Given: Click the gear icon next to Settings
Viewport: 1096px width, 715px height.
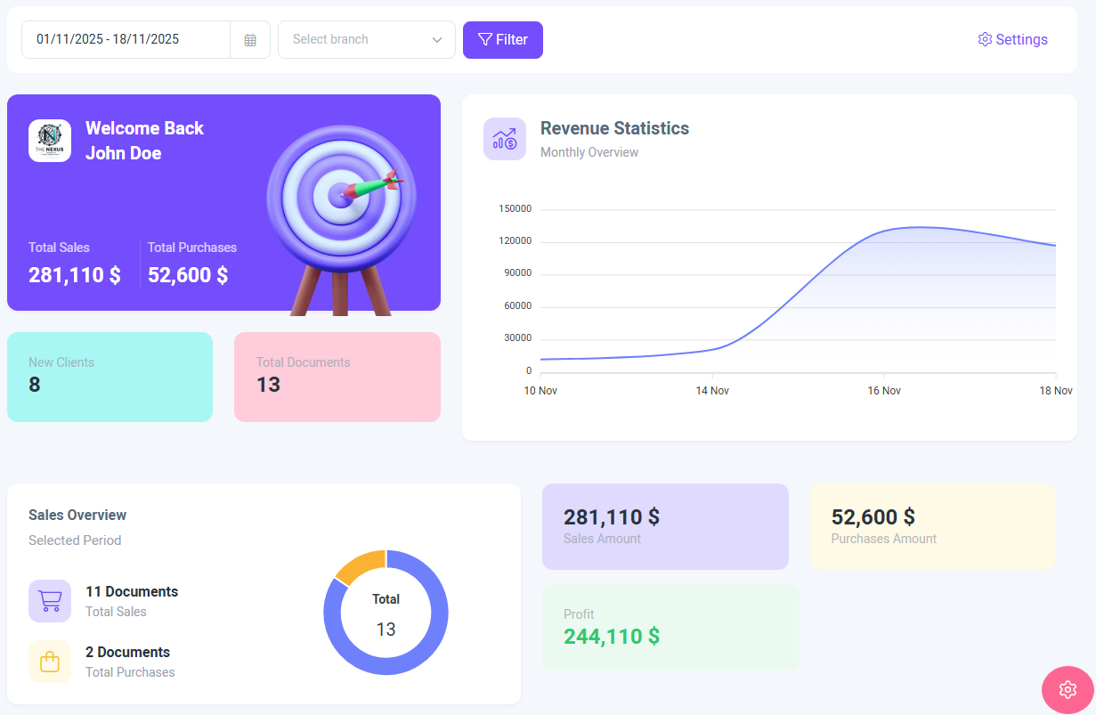Looking at the screenshot, I should click(985, 39).
